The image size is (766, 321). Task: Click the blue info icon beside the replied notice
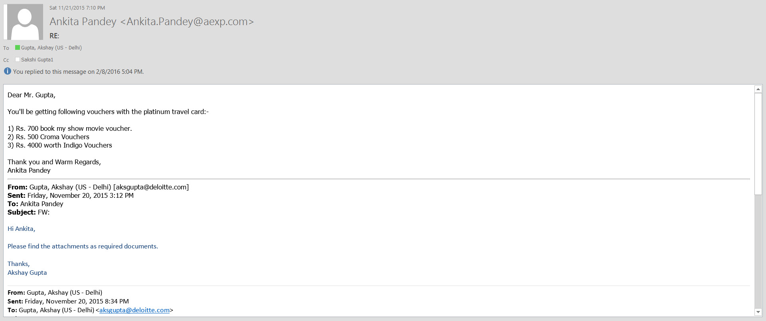(x=7, y=71)
